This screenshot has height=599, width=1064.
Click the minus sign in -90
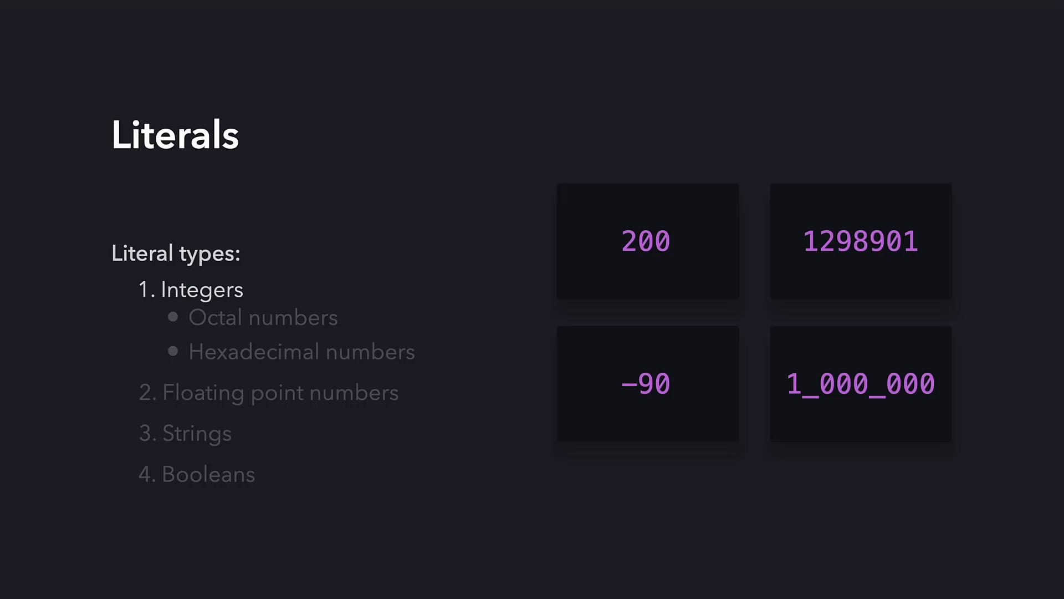coord(629,384)
